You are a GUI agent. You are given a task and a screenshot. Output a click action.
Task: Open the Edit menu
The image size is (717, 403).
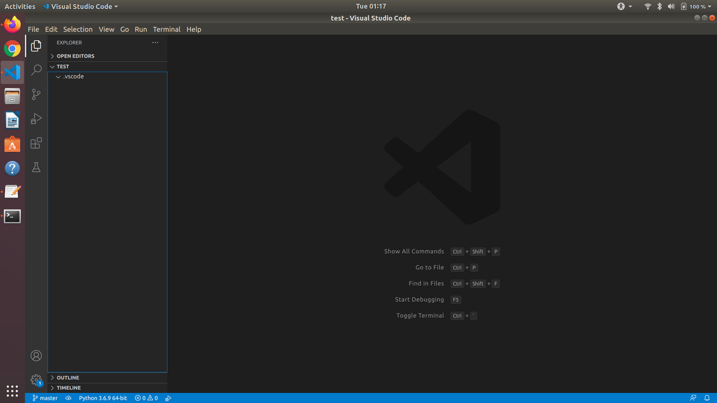[x=51, y=29]
